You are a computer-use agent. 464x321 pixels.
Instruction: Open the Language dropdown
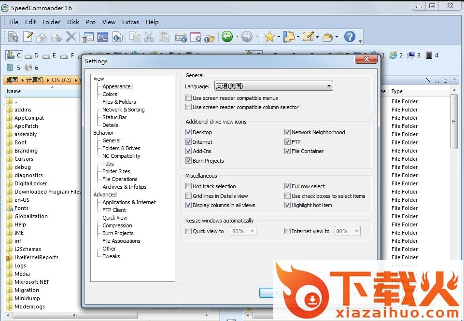pyautogui.click(x=273, y=86)
